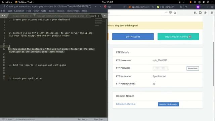Click the FTP port value 21
215x121 pixels.
(154, 84)
